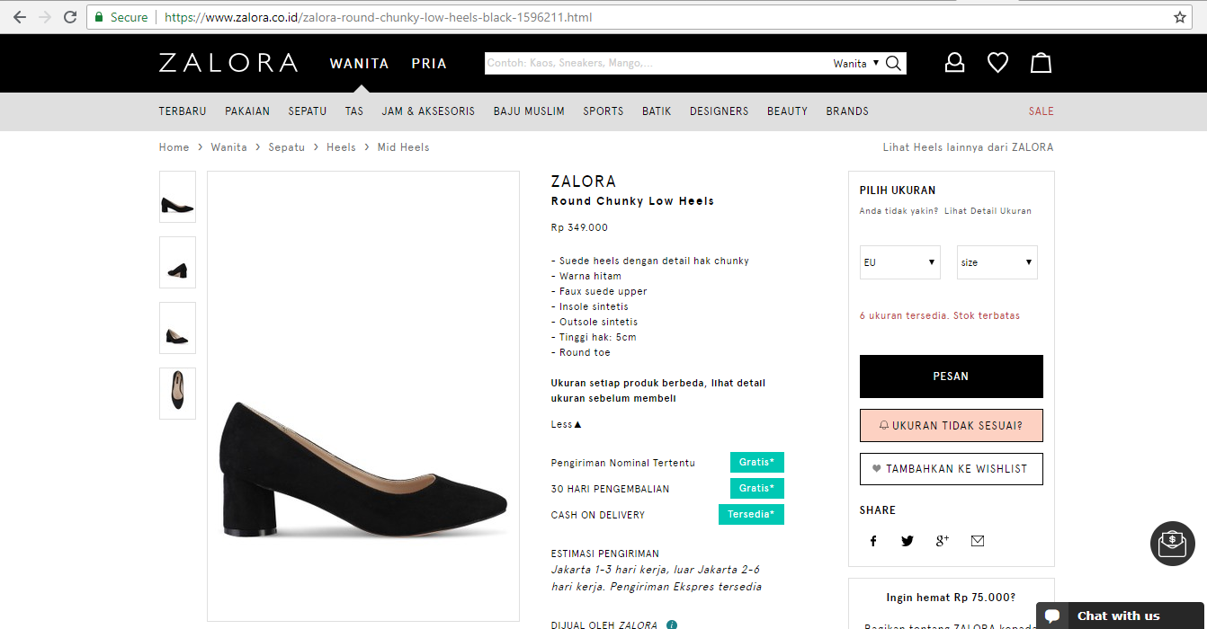Share product on Twitter
The height and width of the screenshot is (629, 1207).
[907, 541]
